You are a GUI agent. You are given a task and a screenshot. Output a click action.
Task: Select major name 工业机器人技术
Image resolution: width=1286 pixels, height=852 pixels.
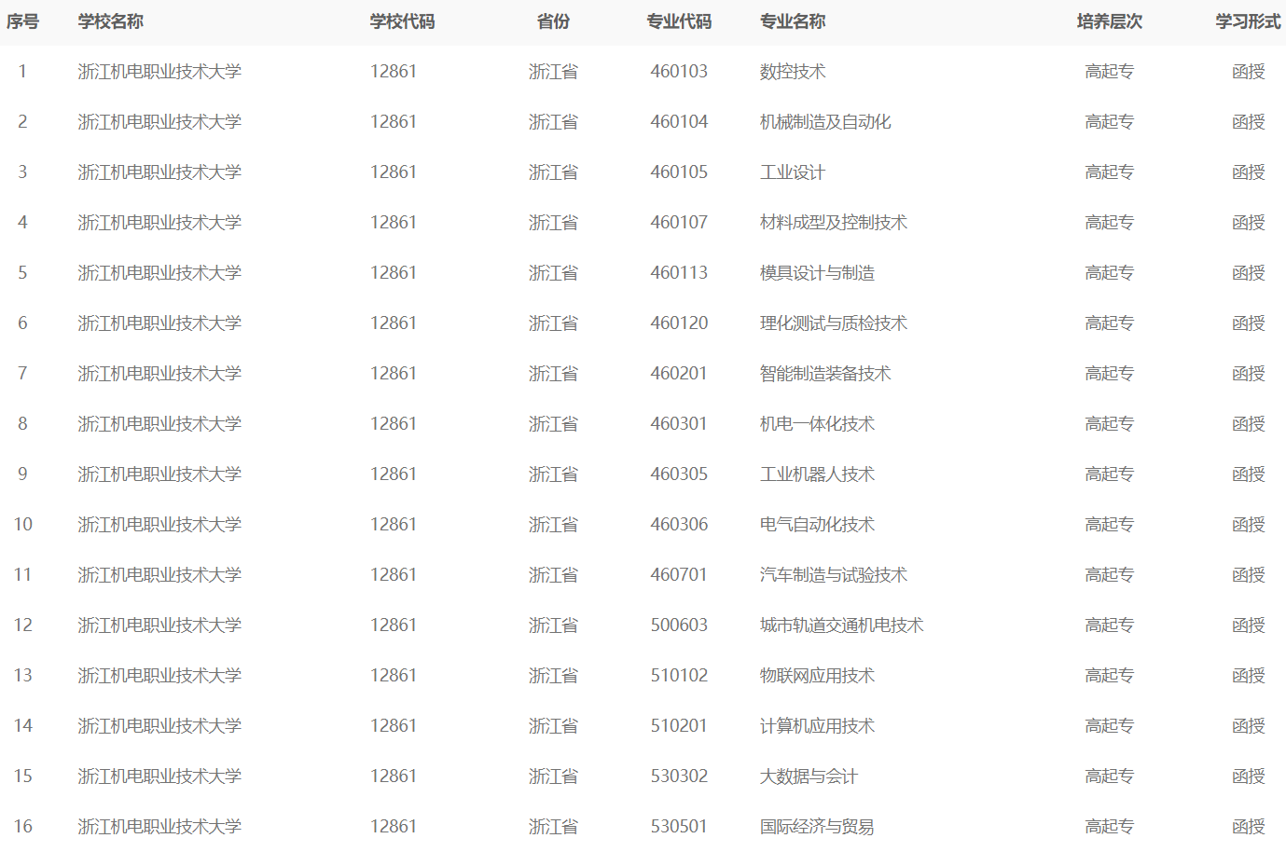[817, 474]
